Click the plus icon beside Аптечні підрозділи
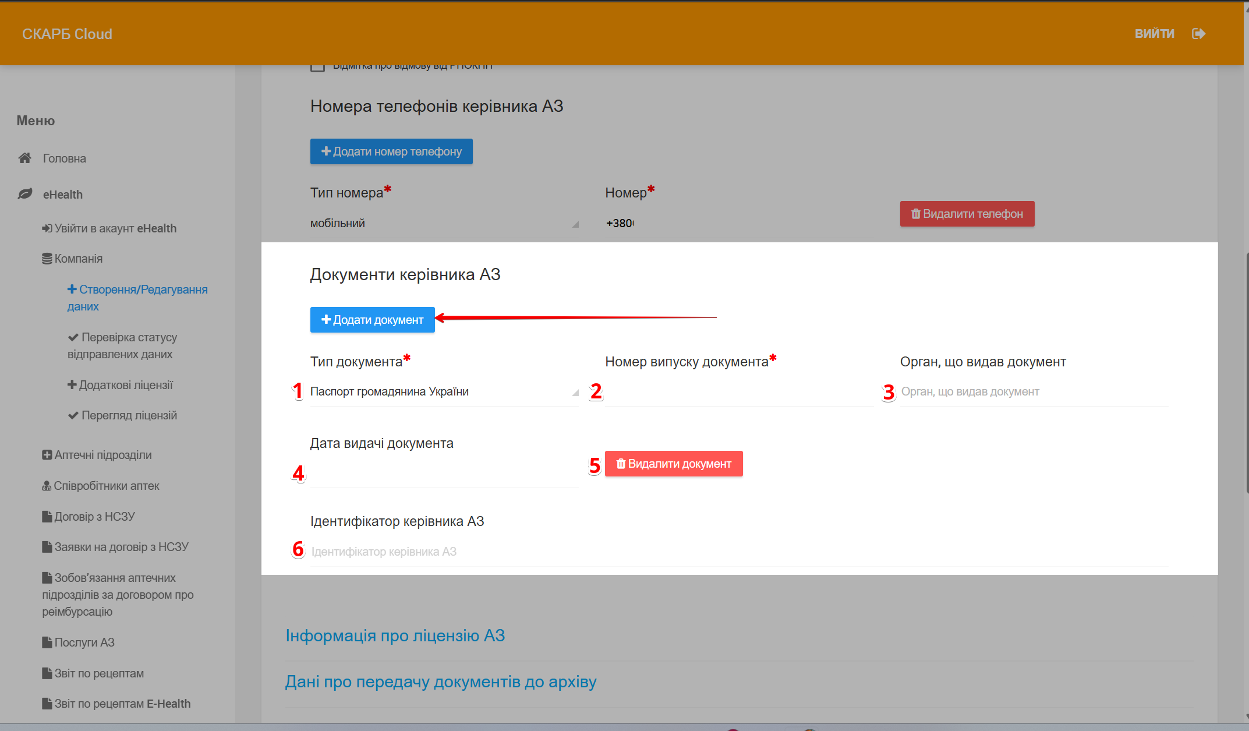 point(47,455)
